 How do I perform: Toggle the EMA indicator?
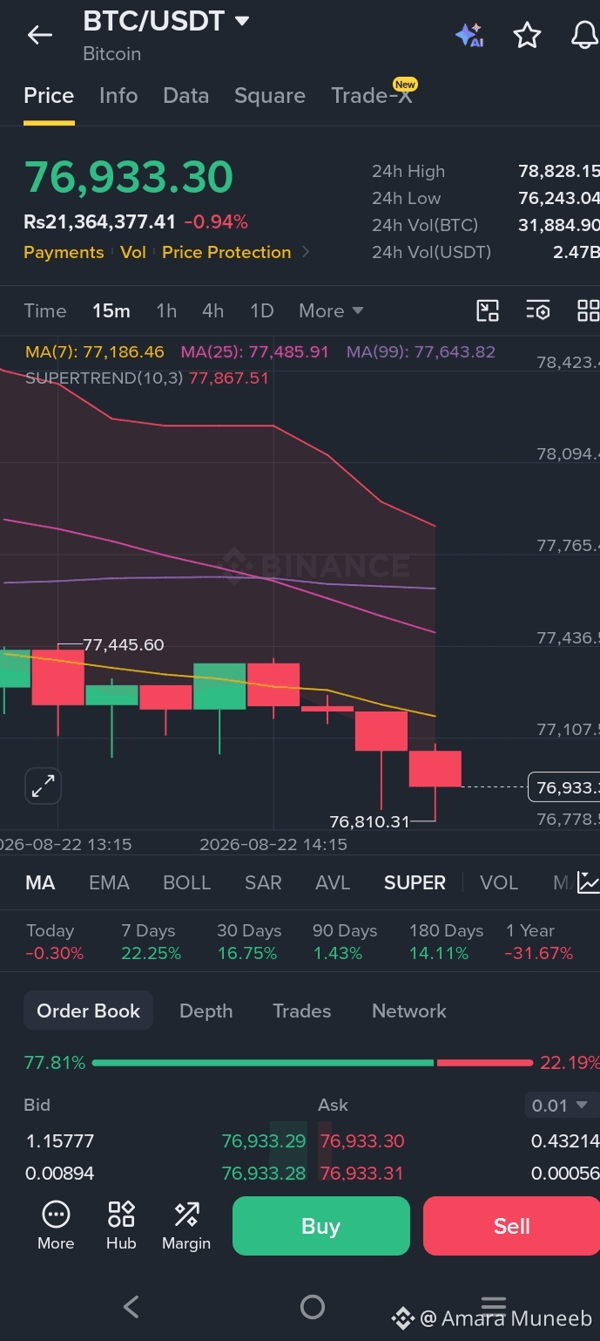click(x=109, y=882)
